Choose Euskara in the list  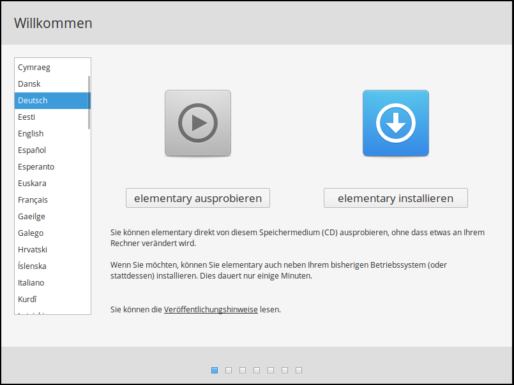32,184
